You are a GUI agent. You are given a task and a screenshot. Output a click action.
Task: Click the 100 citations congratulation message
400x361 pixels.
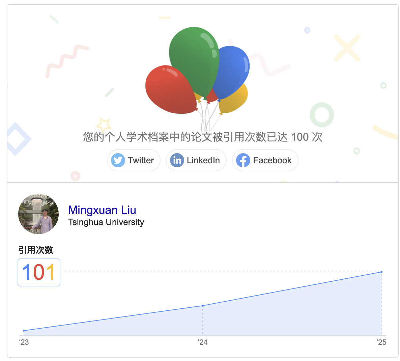tap(203, 137)
